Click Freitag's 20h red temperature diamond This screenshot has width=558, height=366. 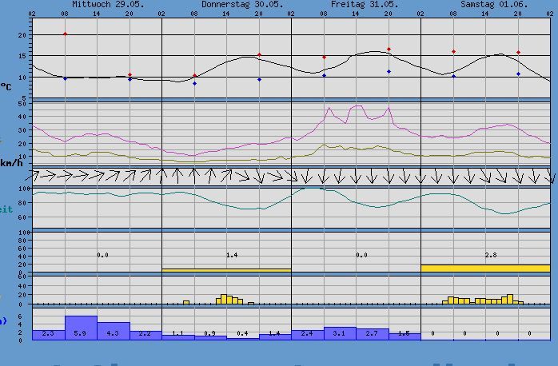tap(389, 50)
